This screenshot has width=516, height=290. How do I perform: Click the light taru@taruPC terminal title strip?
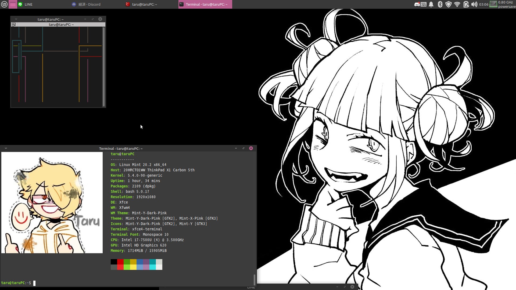[61, 24]
